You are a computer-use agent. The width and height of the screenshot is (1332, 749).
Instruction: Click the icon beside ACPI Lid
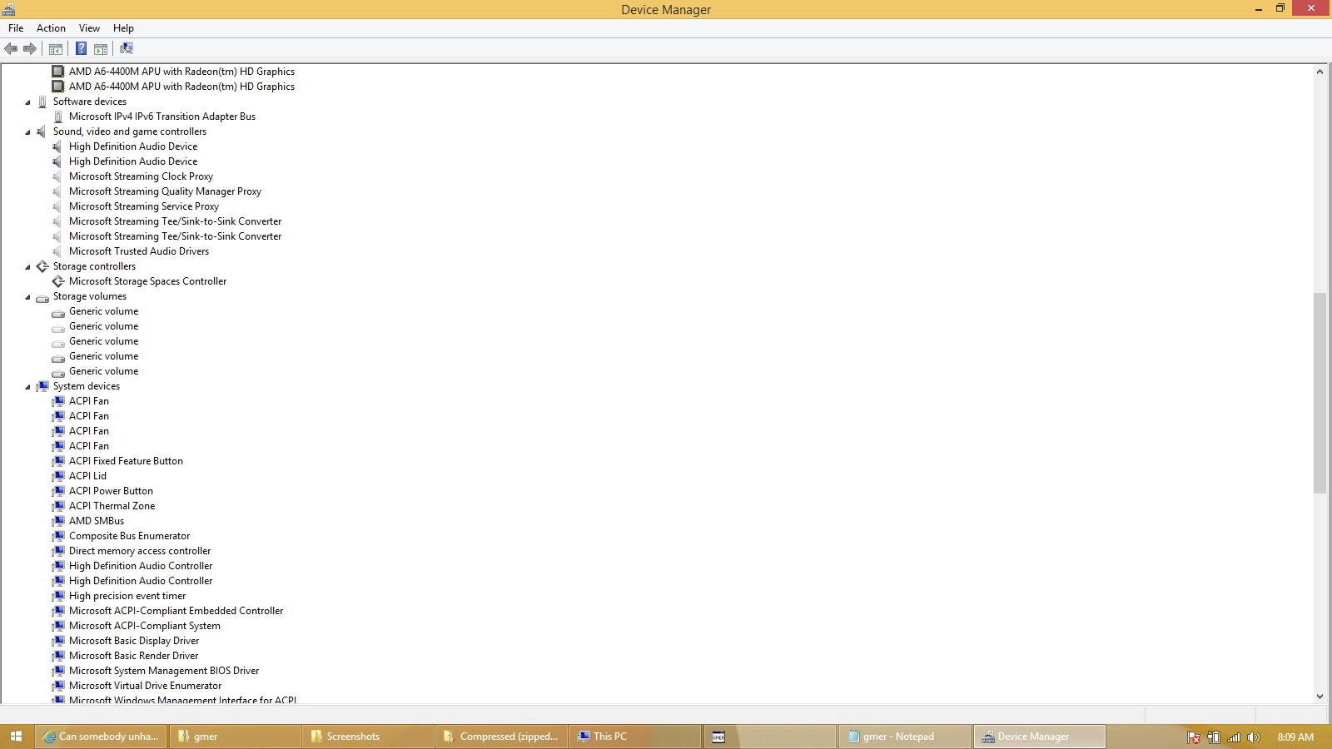(x=58, y=476)
